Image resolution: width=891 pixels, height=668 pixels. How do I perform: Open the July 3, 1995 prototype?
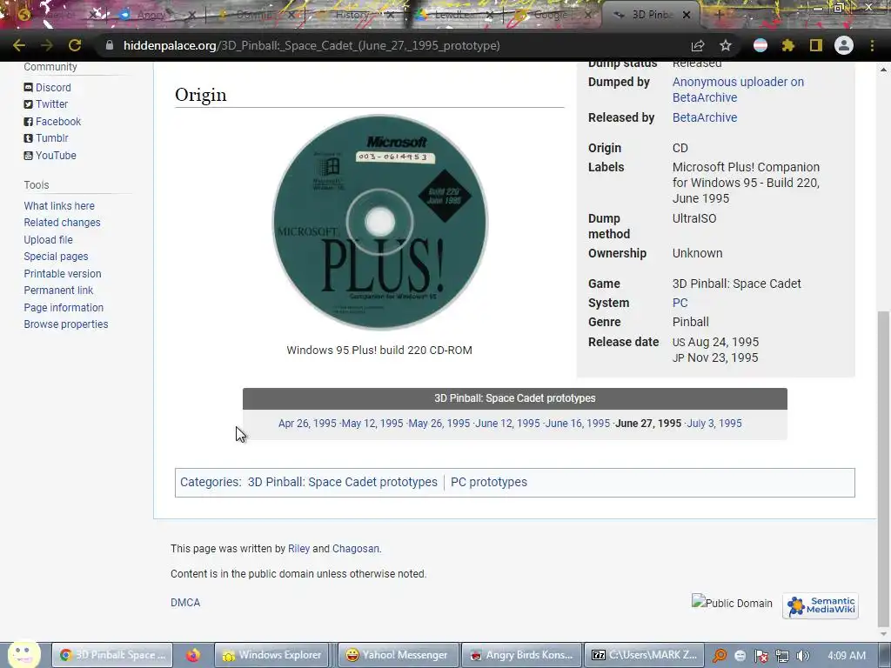(714, 424)
